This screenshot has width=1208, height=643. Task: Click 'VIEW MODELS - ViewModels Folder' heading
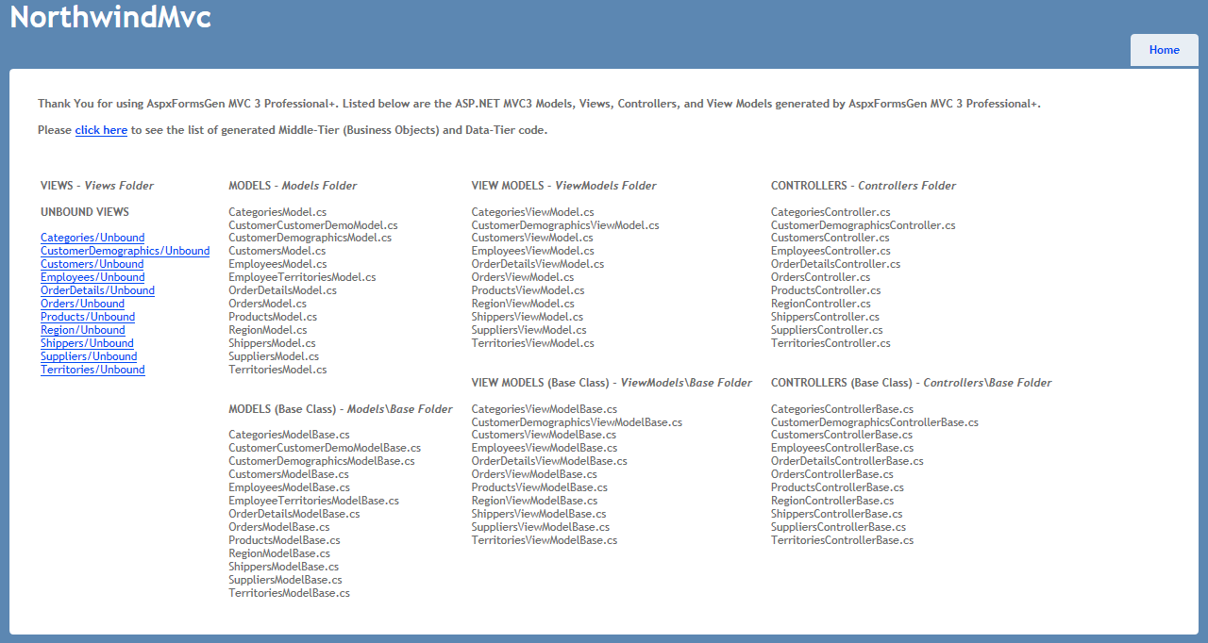(x=564, y=186)
